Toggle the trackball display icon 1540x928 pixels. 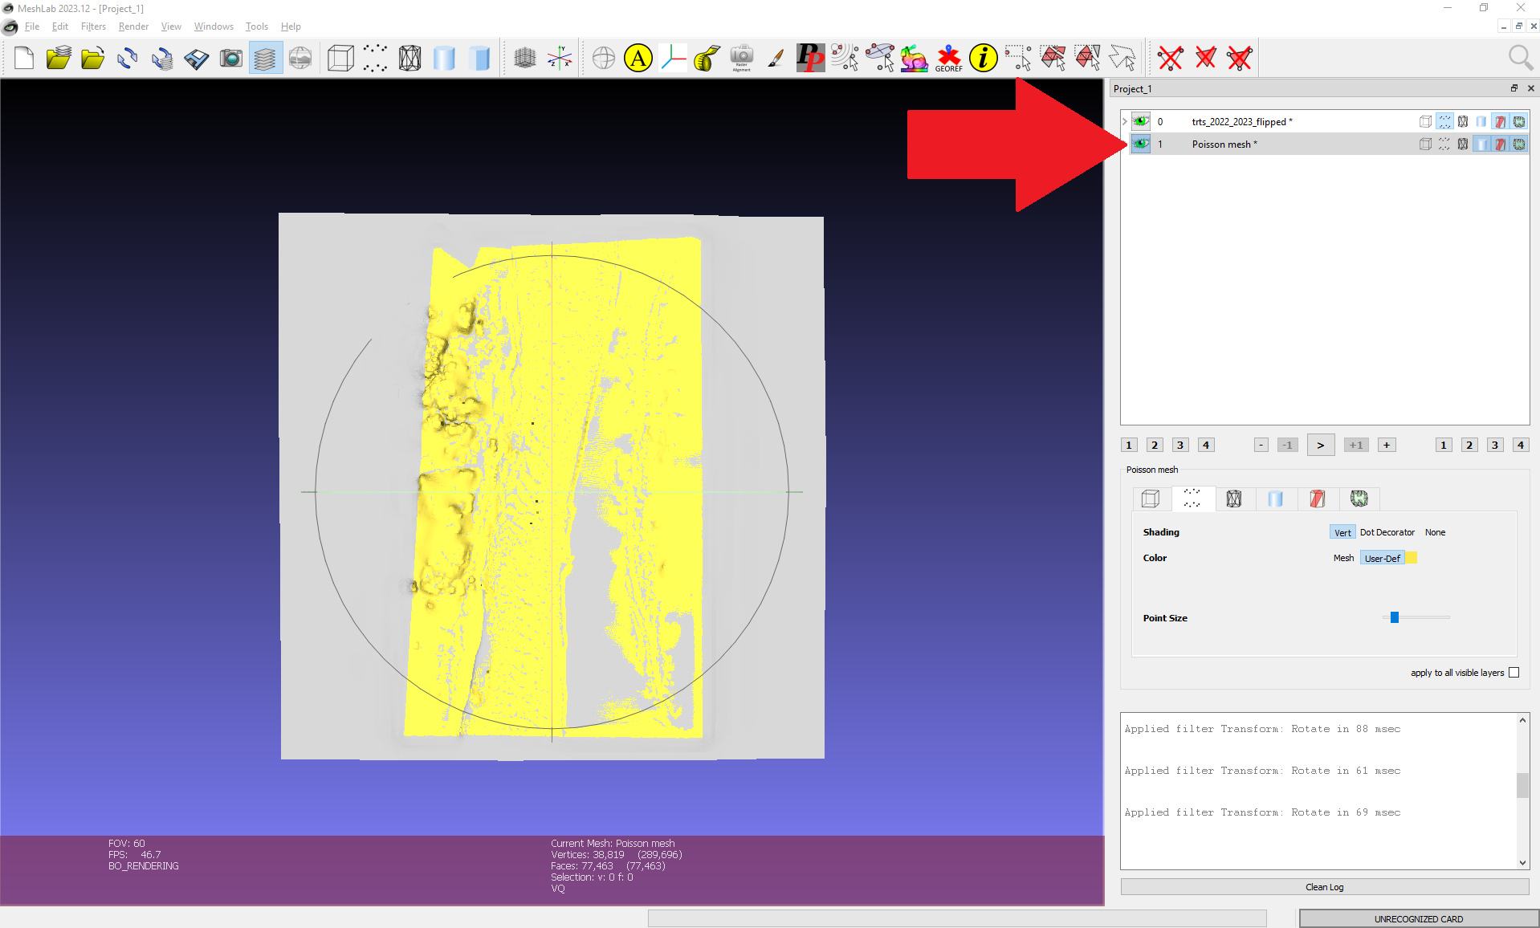[x=604, y=58]
